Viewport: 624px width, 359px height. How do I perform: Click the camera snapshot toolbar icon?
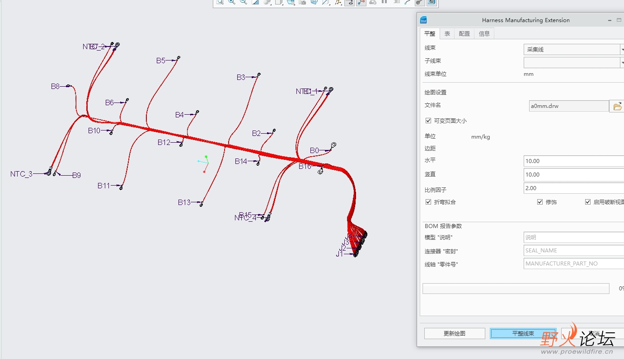(302, 2)
